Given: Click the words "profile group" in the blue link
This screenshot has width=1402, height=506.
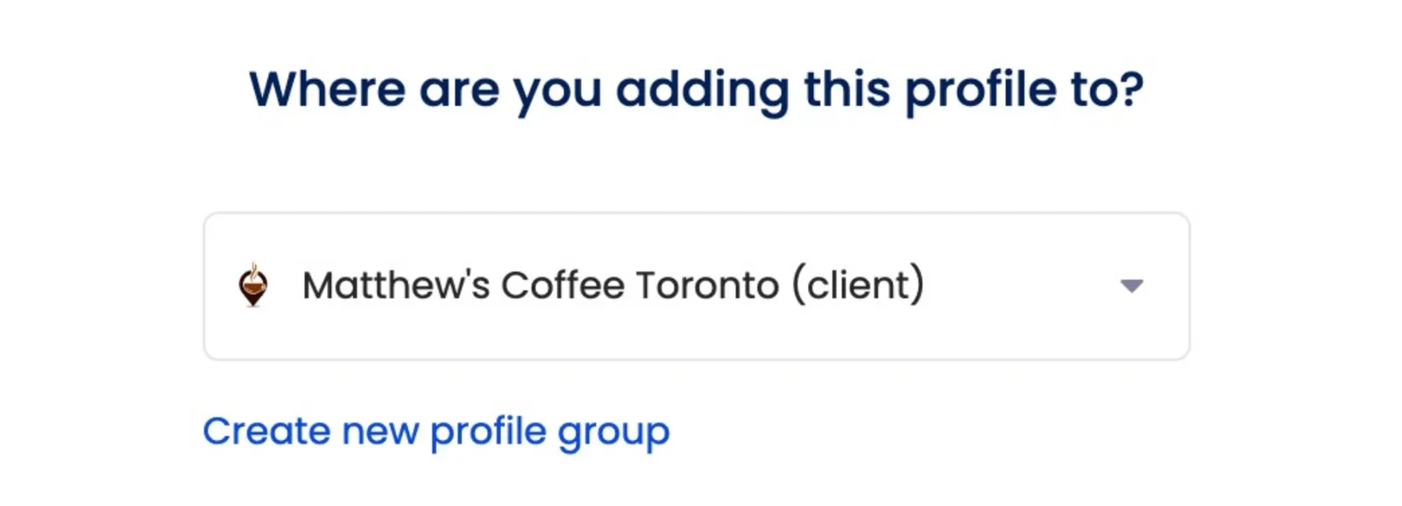Looking at the screenshot, I should 549,432.
